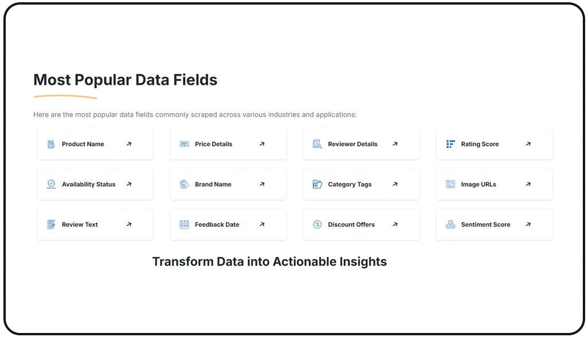Click the Availability Status card
Image resolution: width=588 pixels, height=337 pixels.
95,184
